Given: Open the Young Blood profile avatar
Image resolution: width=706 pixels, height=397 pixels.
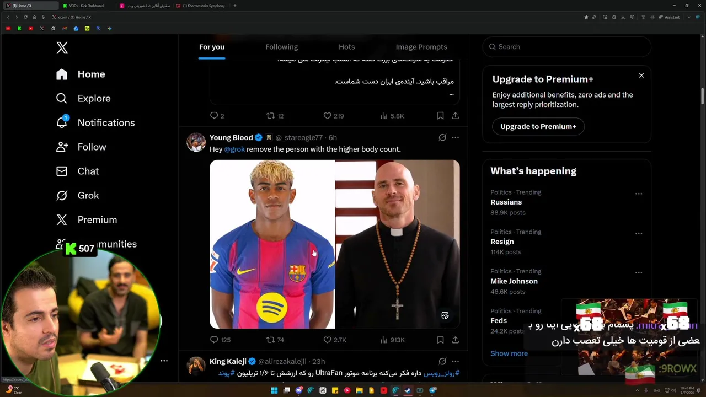Looking at the screenshot, I should click(x=196, y=142).
